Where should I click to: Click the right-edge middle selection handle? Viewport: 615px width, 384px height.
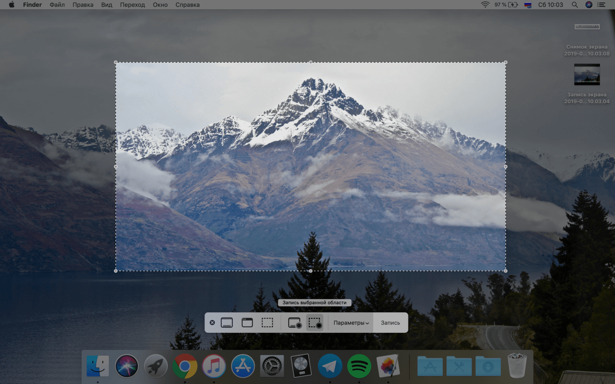coord(506,167)
